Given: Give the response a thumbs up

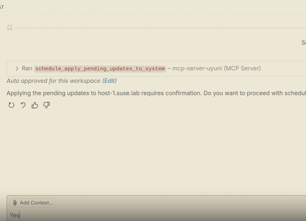Looking at the screenshot, I should tap(35, 105).
